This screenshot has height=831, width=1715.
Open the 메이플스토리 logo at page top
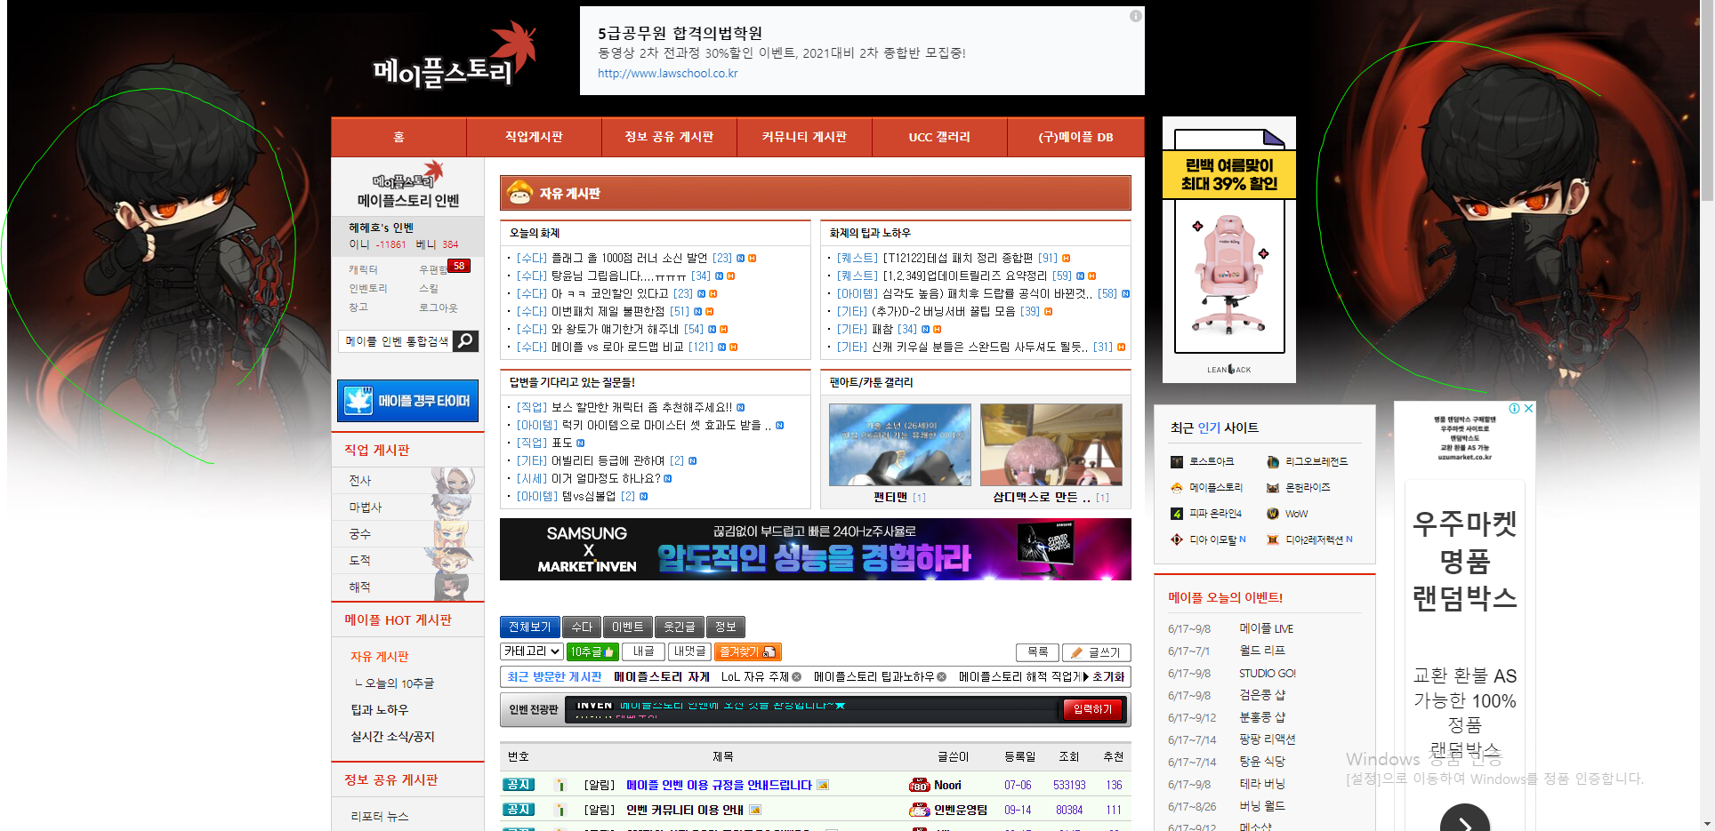(x=455, y=57)
